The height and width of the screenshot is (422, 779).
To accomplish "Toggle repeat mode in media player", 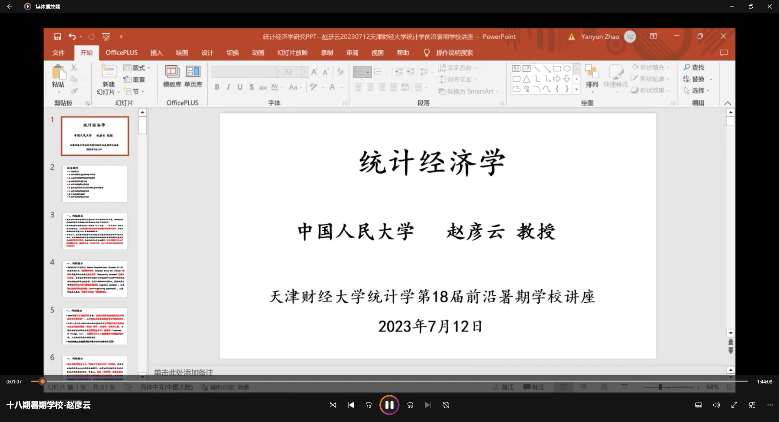I will coord(446,405).
